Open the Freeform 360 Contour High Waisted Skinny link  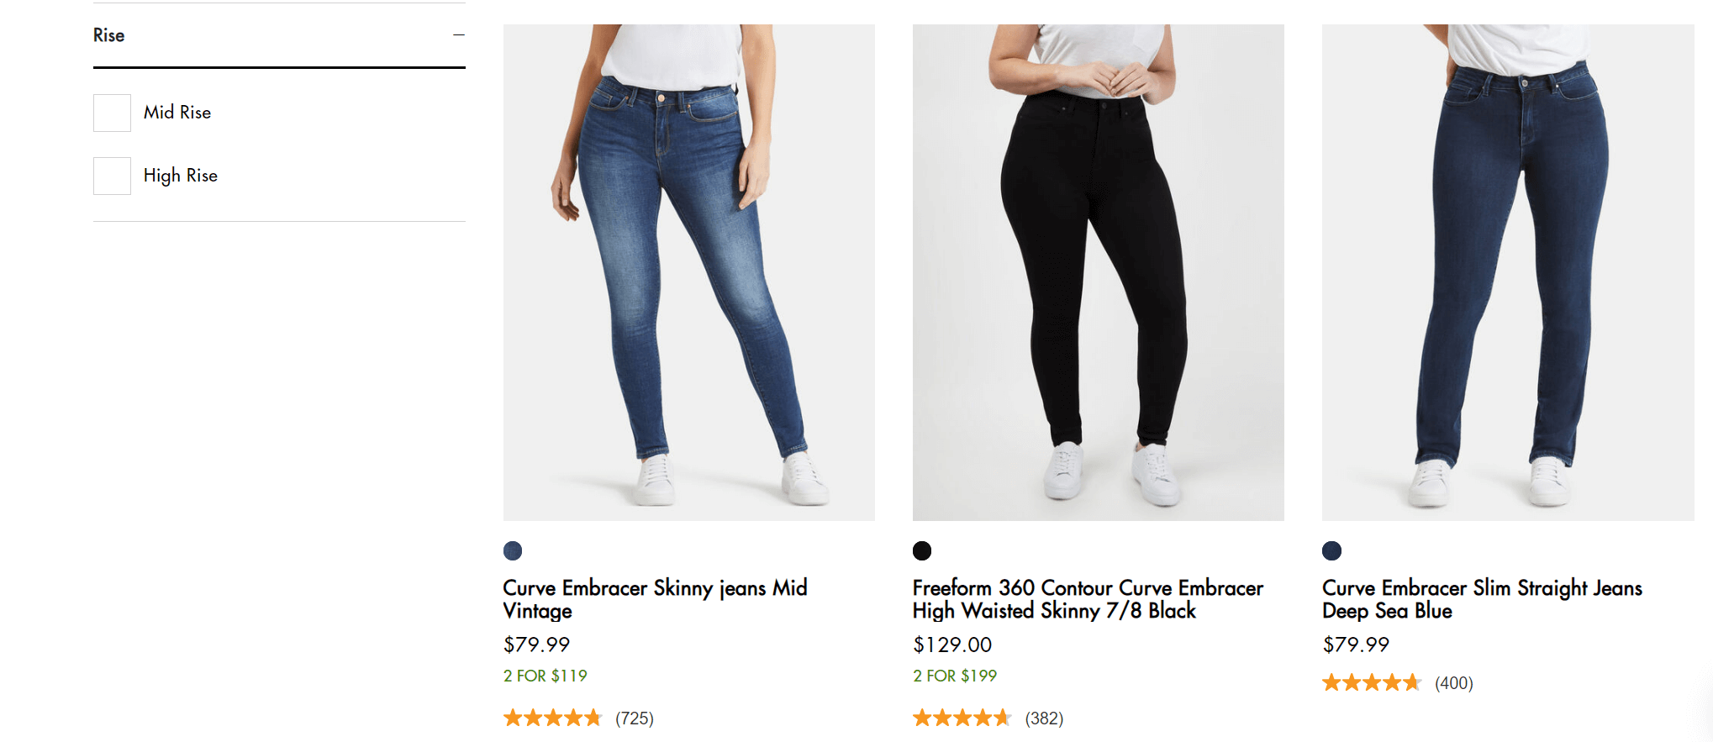[1088, 599]
